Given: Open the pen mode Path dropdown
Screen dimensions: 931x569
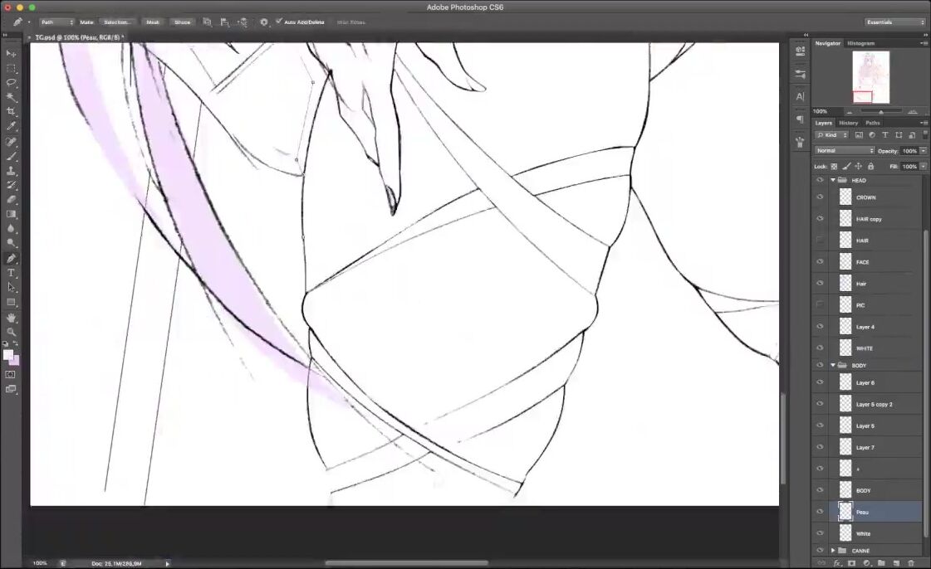Looking at the screenshot, I should click(x=56, y=22).
